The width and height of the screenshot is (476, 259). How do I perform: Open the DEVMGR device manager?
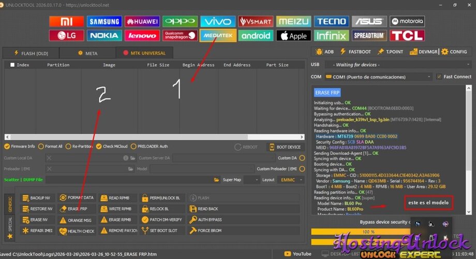[423, 52]
